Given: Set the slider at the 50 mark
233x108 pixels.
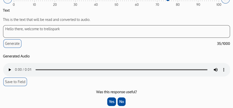Looking at the screenshot, I should click(x=116, y=1).
